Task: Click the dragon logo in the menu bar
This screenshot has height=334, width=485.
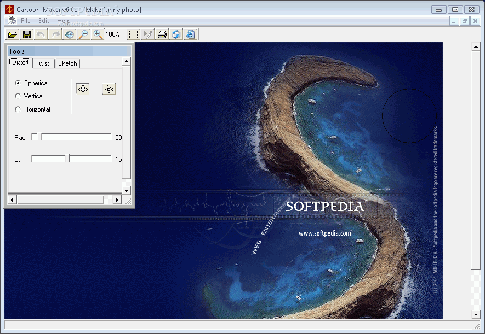Action: (12, 20)
